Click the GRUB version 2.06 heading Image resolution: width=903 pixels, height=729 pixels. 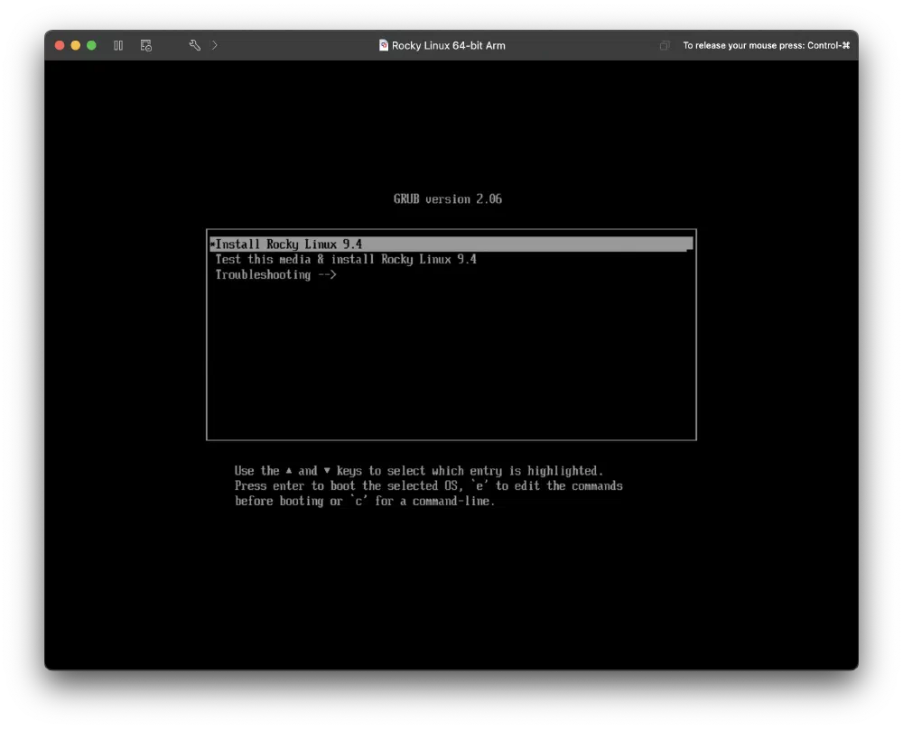coord(448,198)
